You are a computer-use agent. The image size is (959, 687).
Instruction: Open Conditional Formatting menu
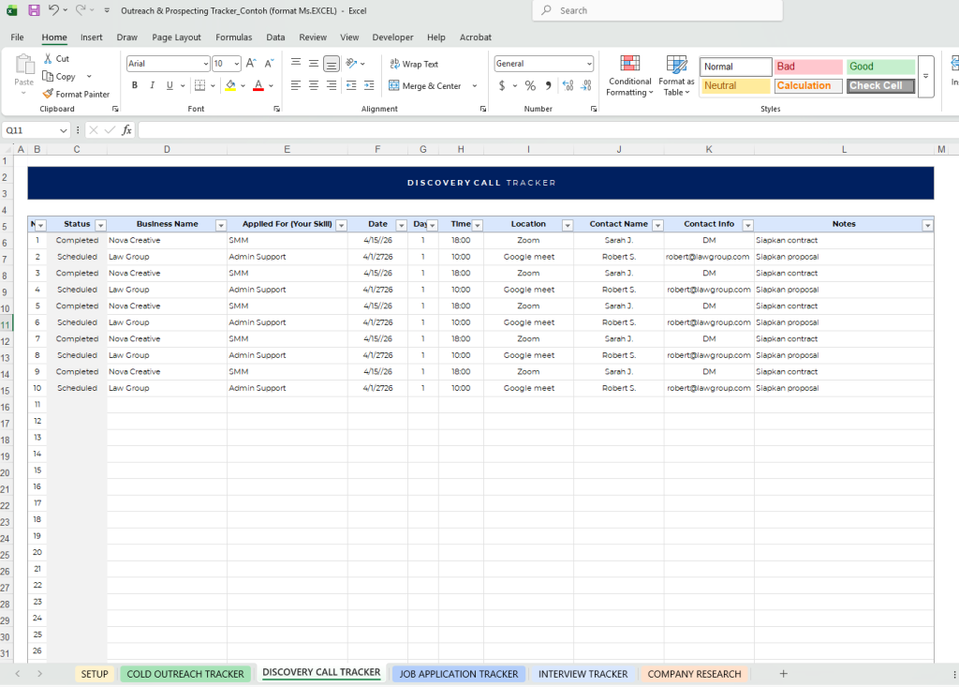(629, 75)
